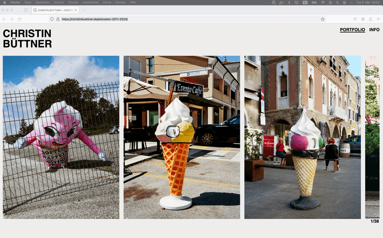Open a new tab with plus button

coord(84,10)
